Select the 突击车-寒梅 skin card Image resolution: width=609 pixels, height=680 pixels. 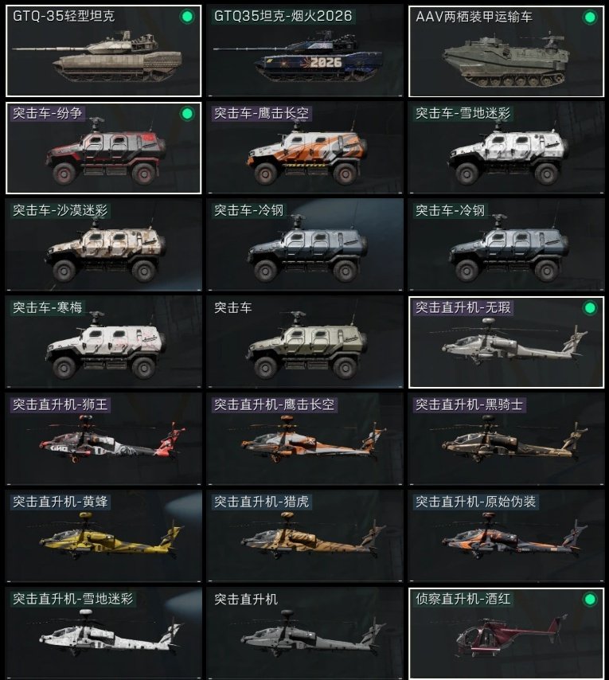click(x=103, y=342)
